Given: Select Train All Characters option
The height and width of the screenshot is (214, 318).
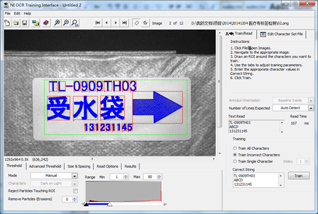Looking at the screenshot, I should point(235,148).
